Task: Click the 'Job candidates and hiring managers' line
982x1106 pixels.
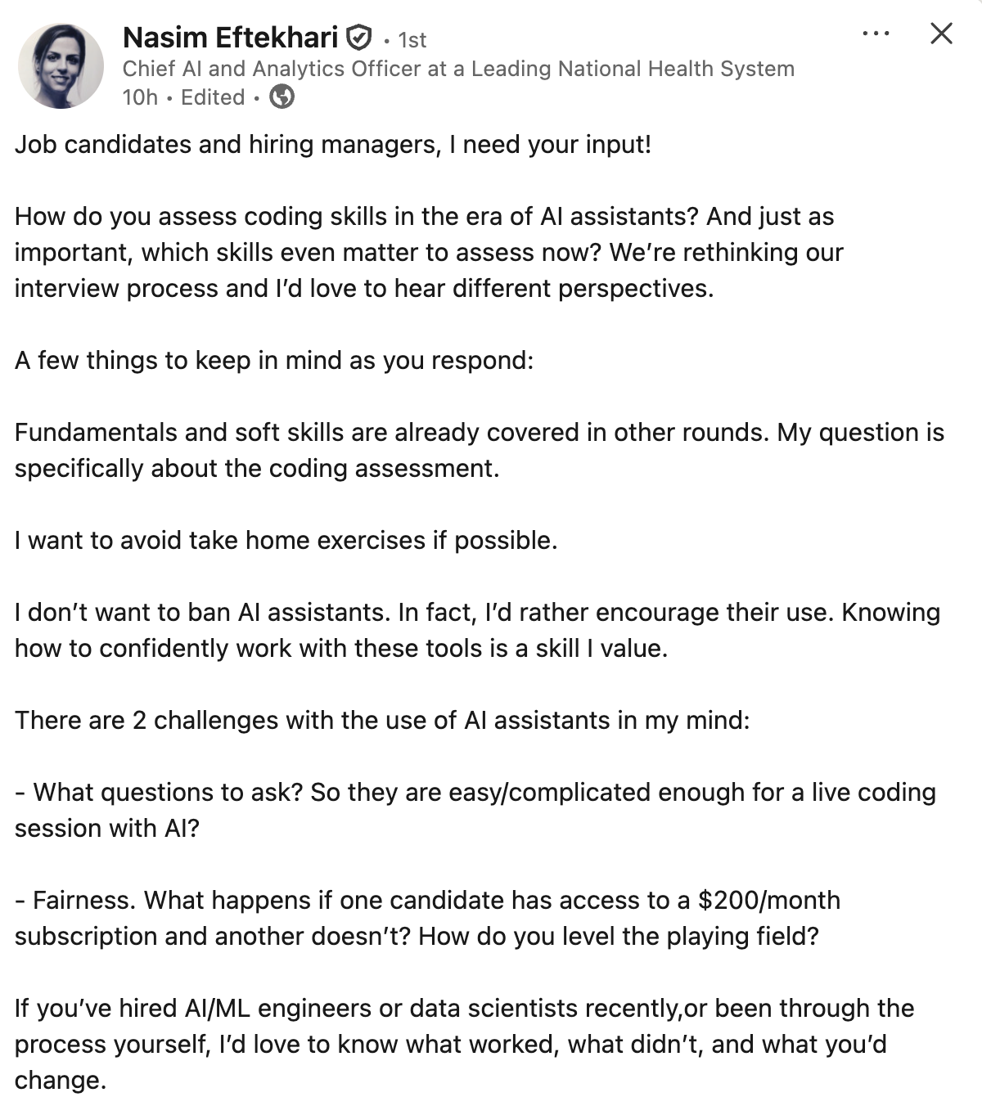Action: [333, 145]
